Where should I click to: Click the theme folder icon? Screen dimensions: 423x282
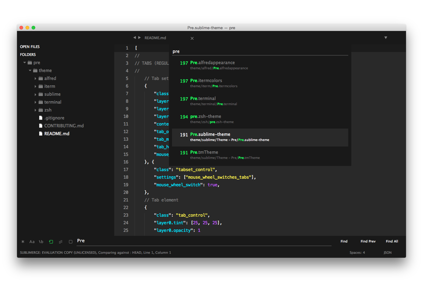pos(35,70)
